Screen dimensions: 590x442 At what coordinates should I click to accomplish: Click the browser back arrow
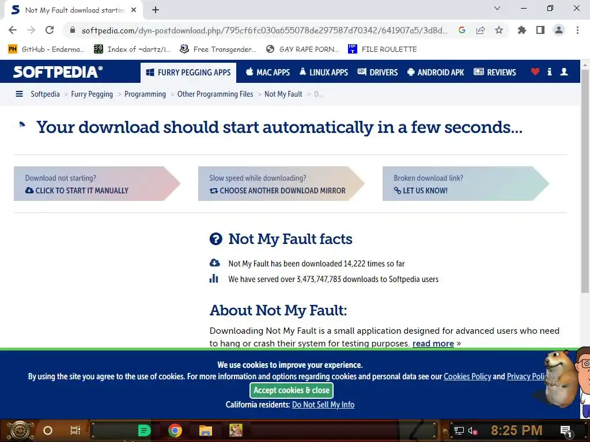[x=13, y=30]
